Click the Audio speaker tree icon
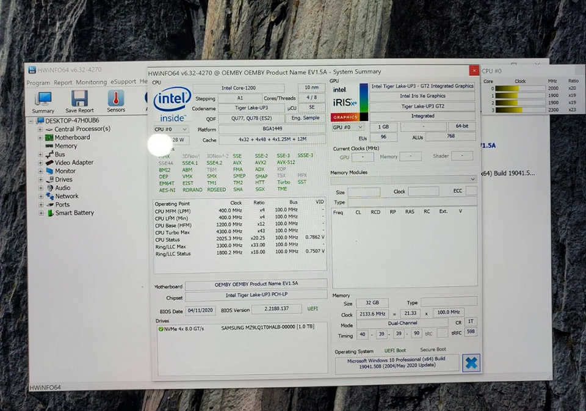 49,187
